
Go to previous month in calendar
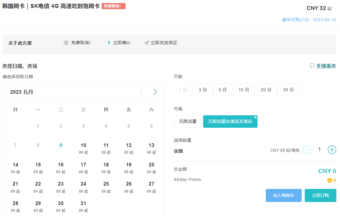[141, 92]
